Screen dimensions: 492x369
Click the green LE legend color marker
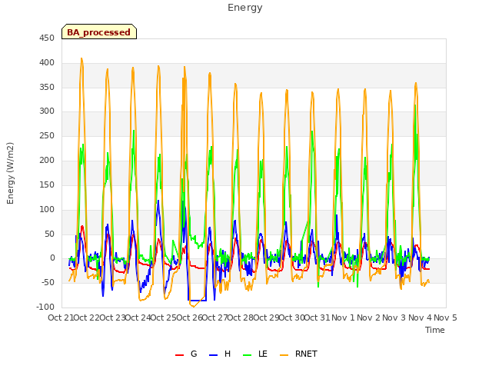(248, 355)
